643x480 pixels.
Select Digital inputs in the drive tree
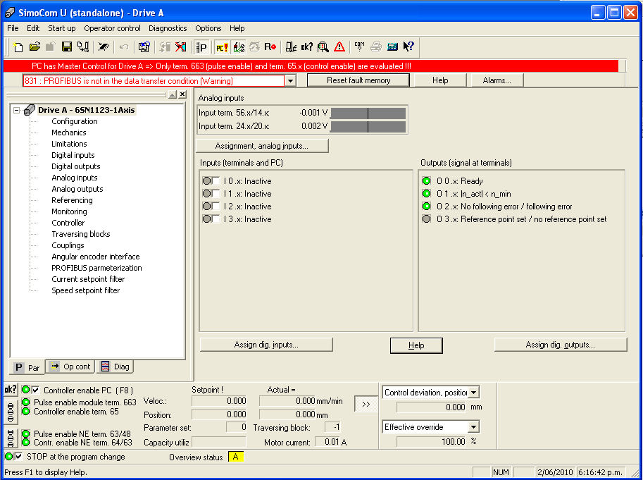coord(73,155)
